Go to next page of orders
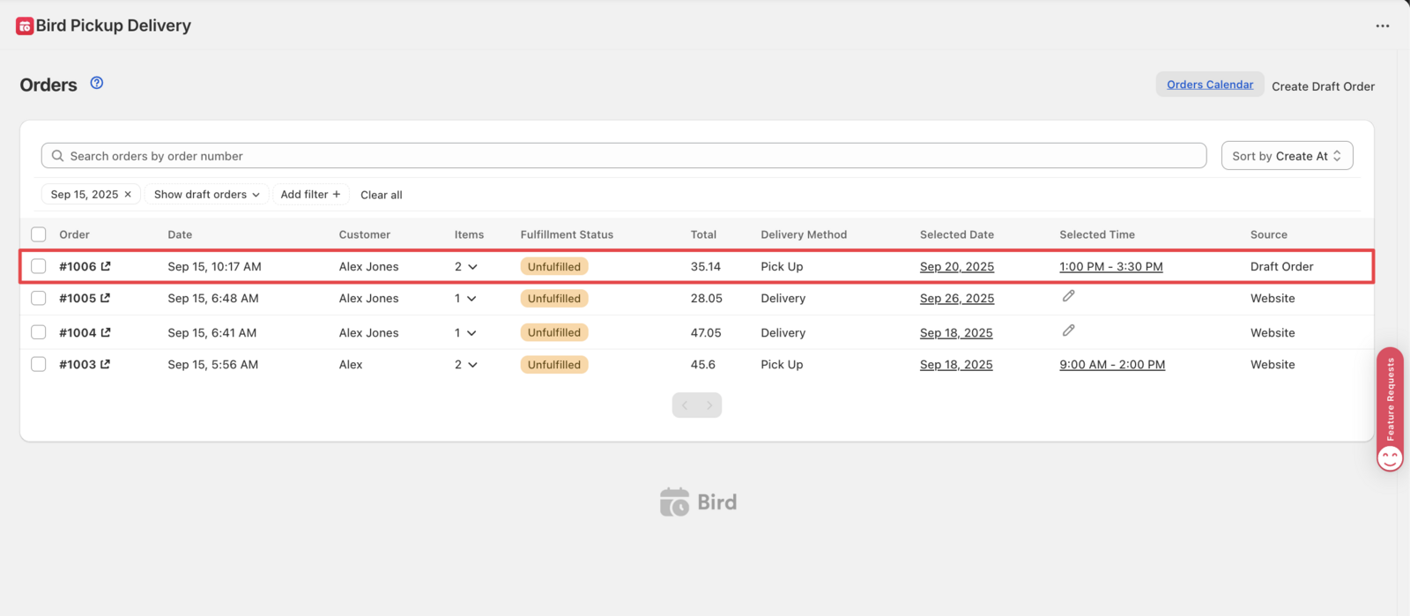The height and width of the screenshot is (616, 1410). [x=709, y=405]
